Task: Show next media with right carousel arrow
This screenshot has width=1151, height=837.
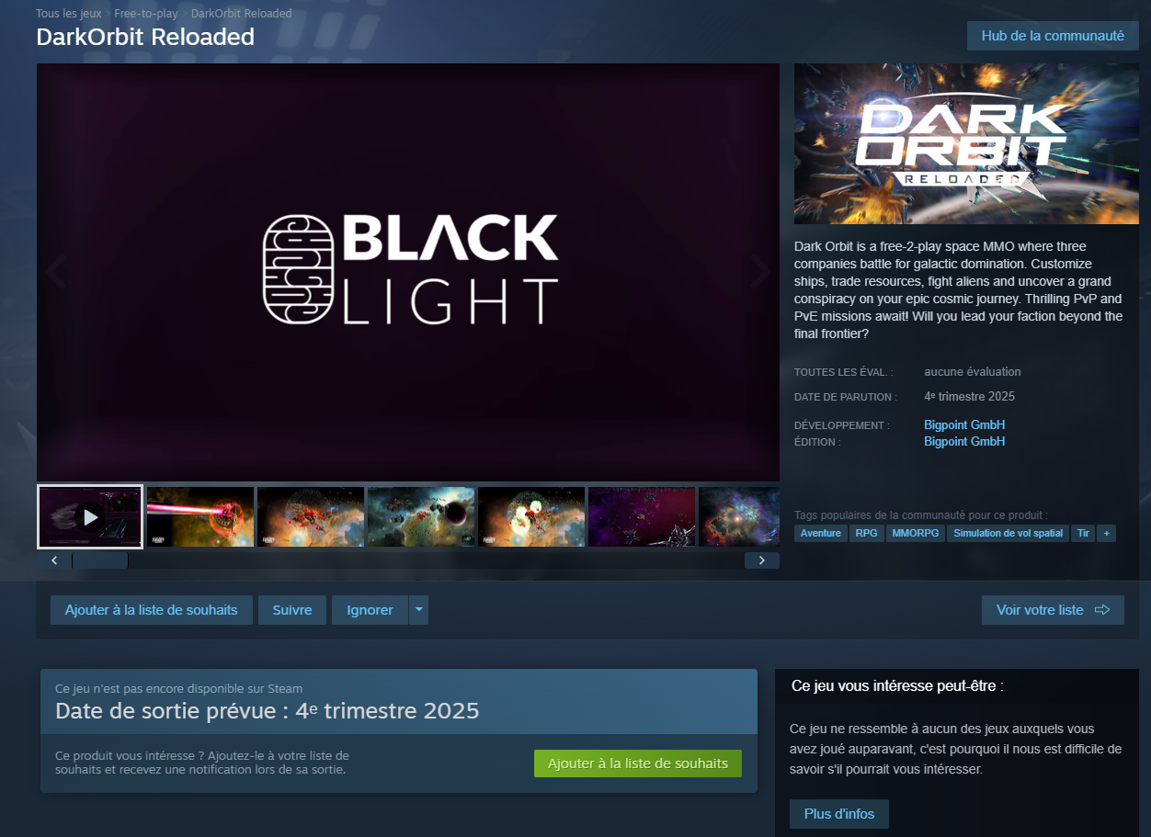Action: click(760, 272)
